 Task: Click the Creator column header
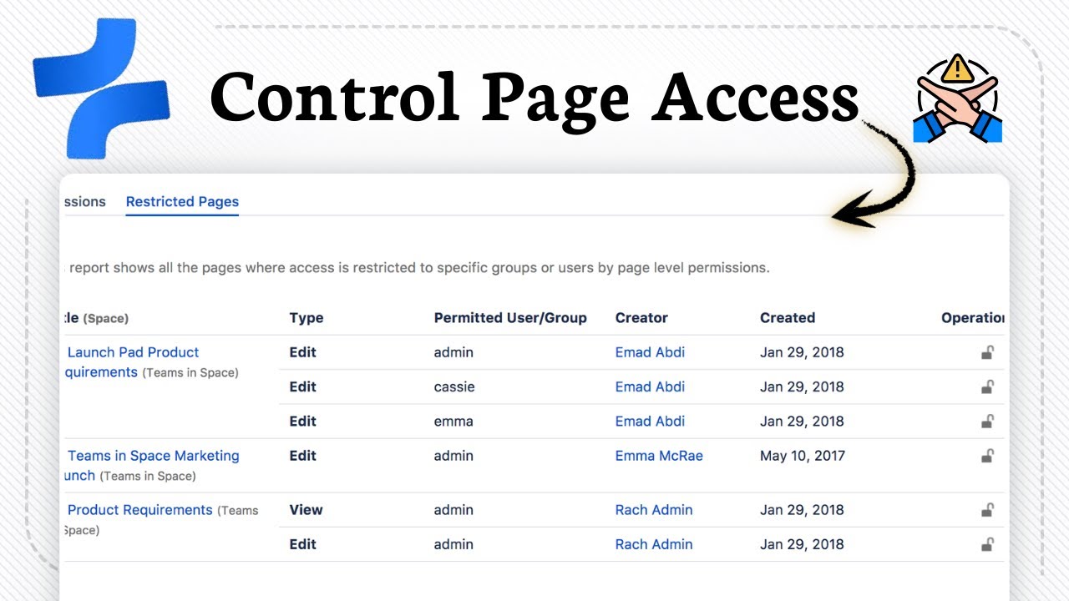point(641,318)
